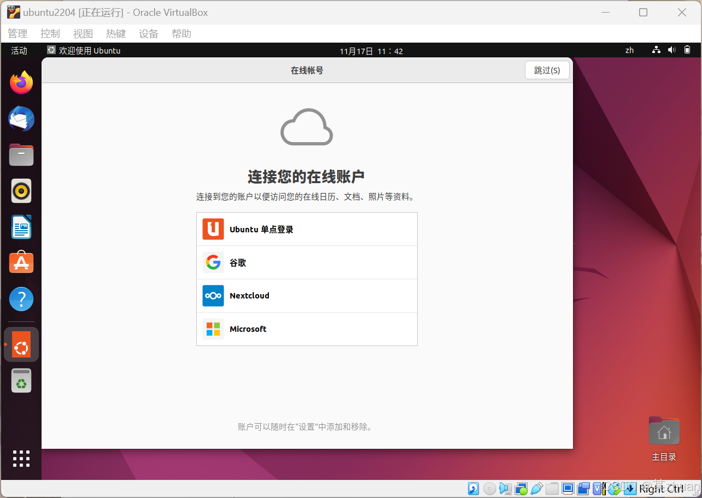Click the network status icon in top bar
Screen dimensions: 702x498
point(656,50)
